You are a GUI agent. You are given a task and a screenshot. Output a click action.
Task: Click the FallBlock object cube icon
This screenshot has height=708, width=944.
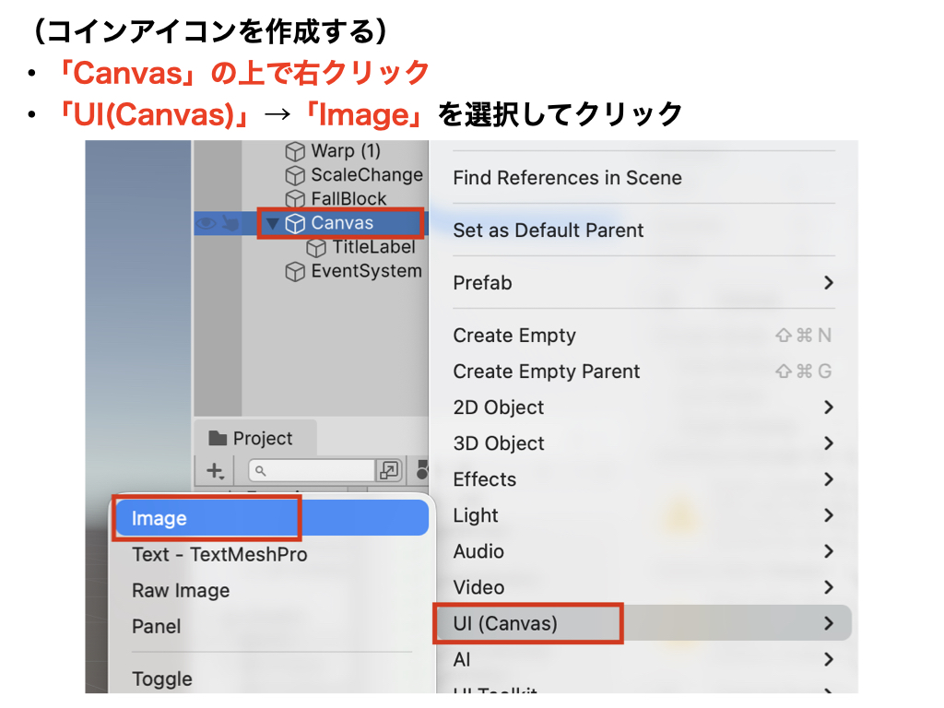(295, 199)
